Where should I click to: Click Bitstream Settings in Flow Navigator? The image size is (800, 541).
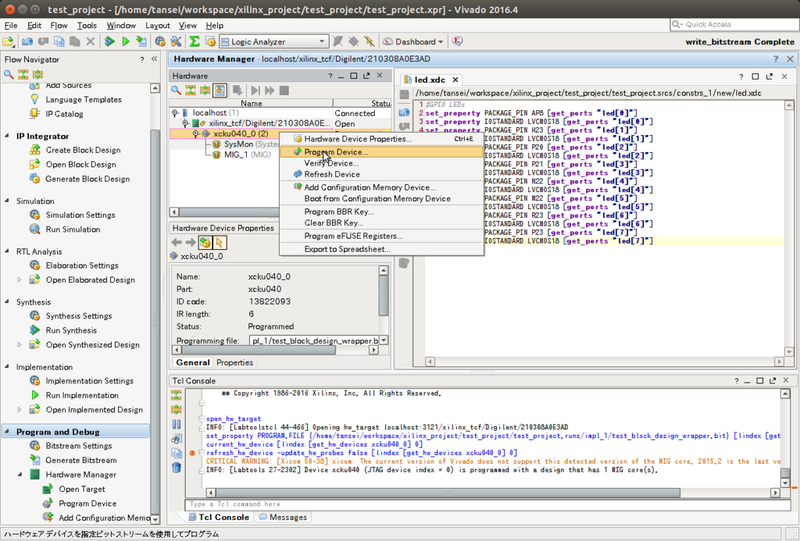click(79, 446)
